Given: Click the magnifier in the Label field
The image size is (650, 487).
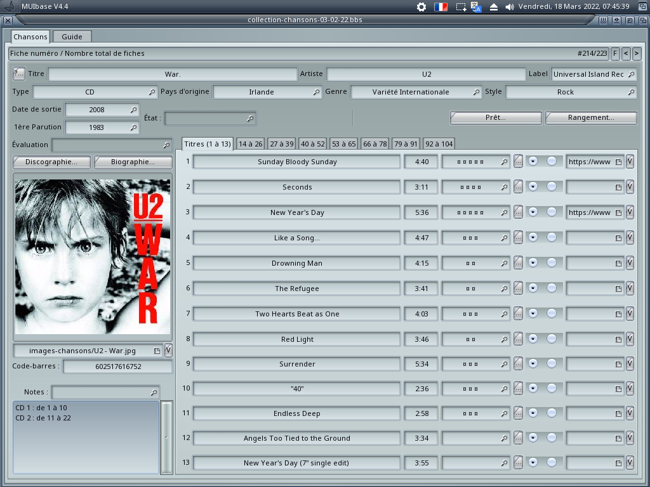Looking at the screenshot, I should pyautogui.click(x=631, y=74).
